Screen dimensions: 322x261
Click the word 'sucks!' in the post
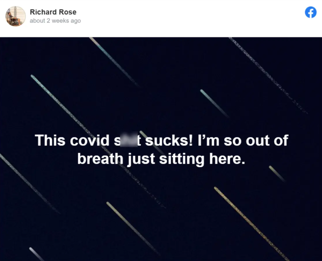[169, 140]
